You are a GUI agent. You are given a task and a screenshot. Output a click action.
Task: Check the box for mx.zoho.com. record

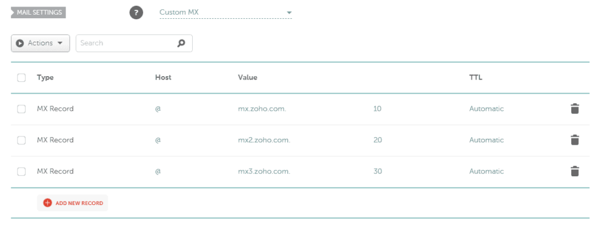[22, 109]
